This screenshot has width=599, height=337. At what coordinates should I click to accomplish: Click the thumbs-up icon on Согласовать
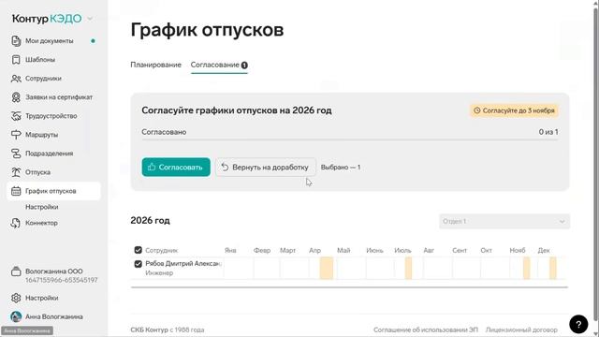pyautogui.click(x=152, y=167)
